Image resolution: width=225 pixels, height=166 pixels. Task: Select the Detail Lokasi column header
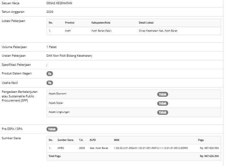(146, 23)
